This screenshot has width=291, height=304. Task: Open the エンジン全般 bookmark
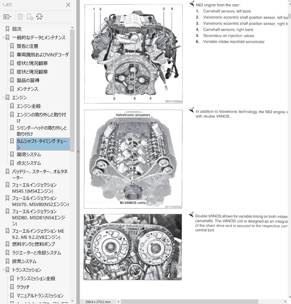click(29, 106)
